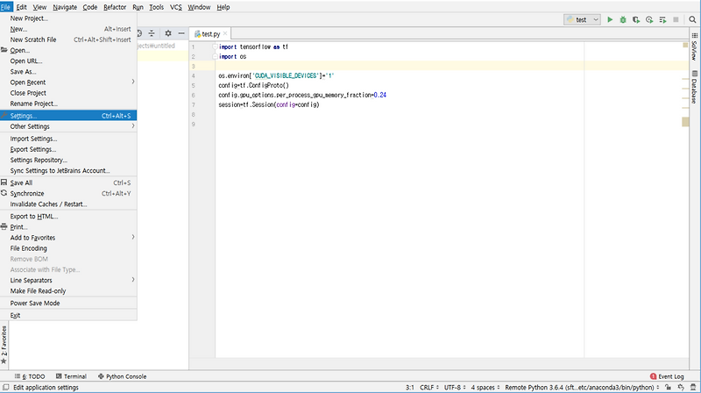This screenshot has width=701, height=393.
Task: Open Search Everywhere magnifier
Action: pos(692,19)
